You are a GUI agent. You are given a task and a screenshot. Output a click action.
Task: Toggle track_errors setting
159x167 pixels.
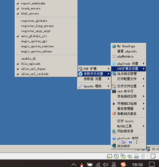tap(46, 9)
